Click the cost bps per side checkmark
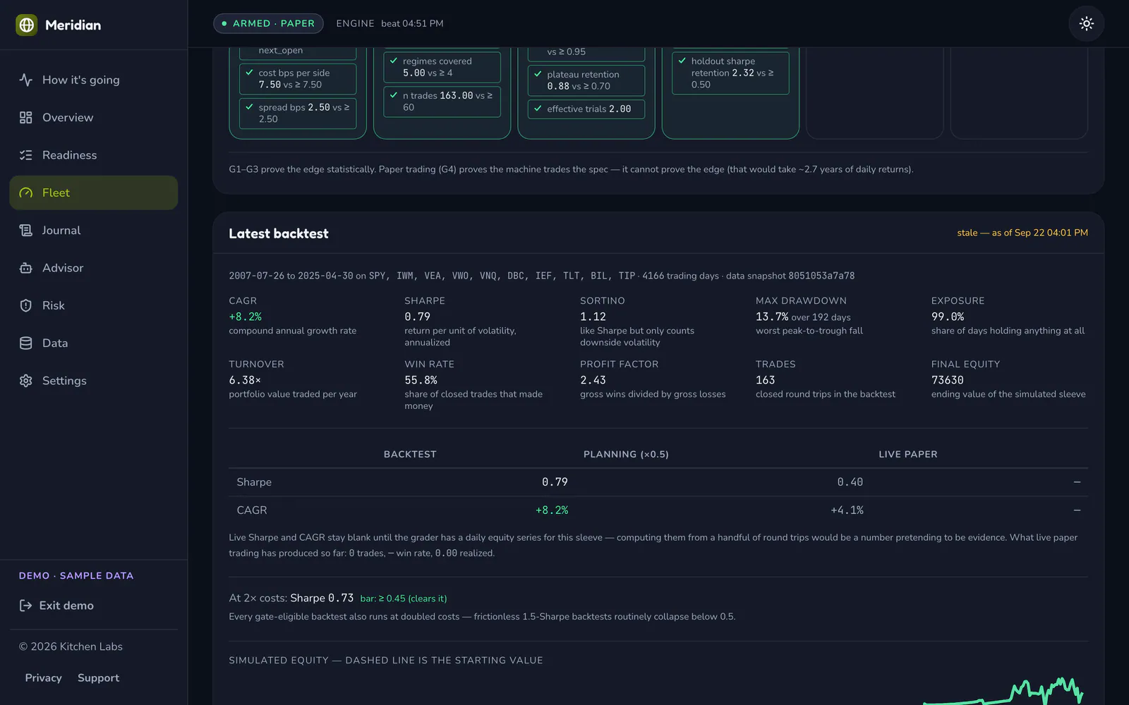Image resolution: width=1129 pixels, height=705 pixels. (249, 73)
